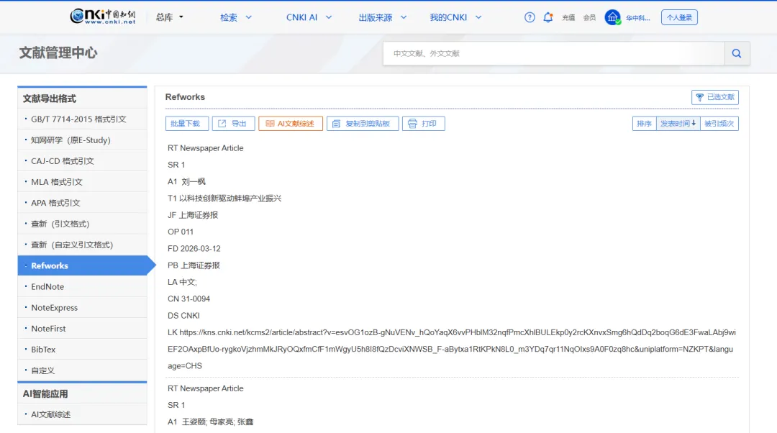777x433 pixels.
Task: Click the DS CNKI line
Action: (x=183, y=316)
